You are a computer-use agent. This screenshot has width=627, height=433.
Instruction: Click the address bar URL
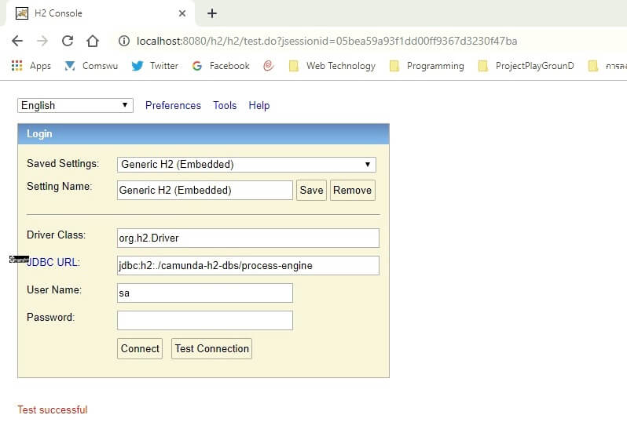coord(327,41)
